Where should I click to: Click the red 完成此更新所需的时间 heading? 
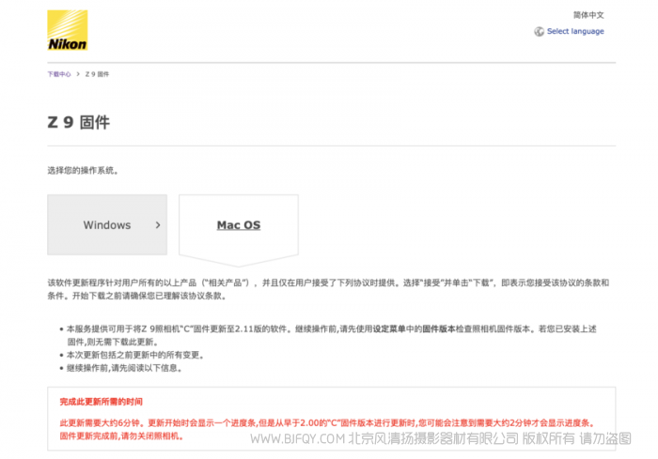click(x=102, y=401)
